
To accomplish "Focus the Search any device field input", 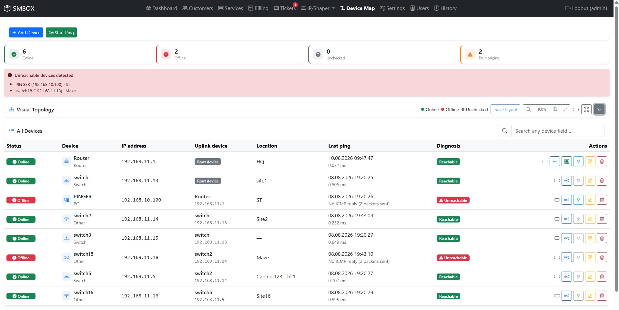I will click(x=558, y=131).
